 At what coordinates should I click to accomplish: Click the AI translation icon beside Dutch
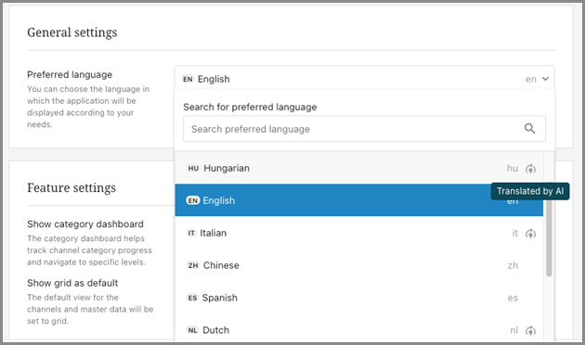530,330
